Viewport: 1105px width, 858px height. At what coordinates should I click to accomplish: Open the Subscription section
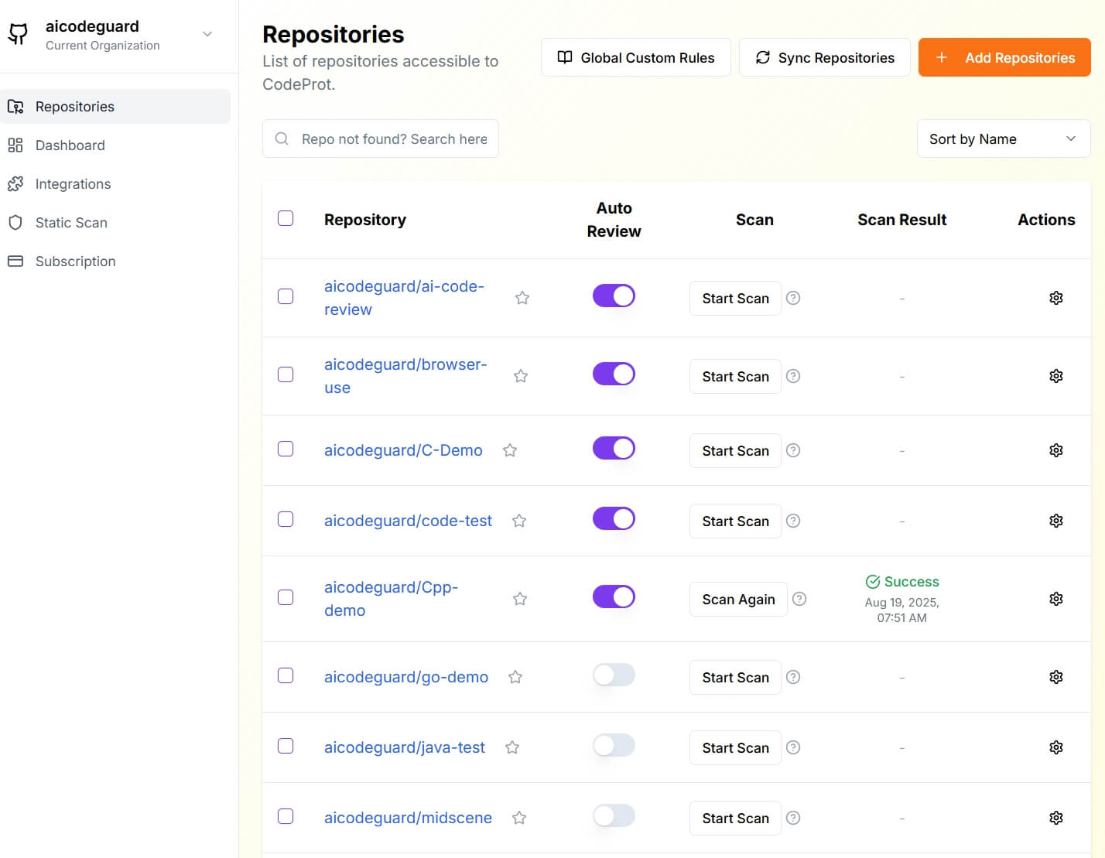point(74,261)
